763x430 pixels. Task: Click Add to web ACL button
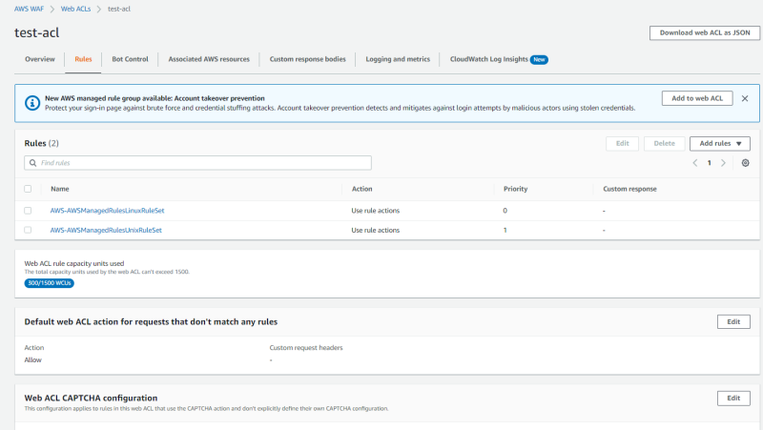tap(697, 98)
